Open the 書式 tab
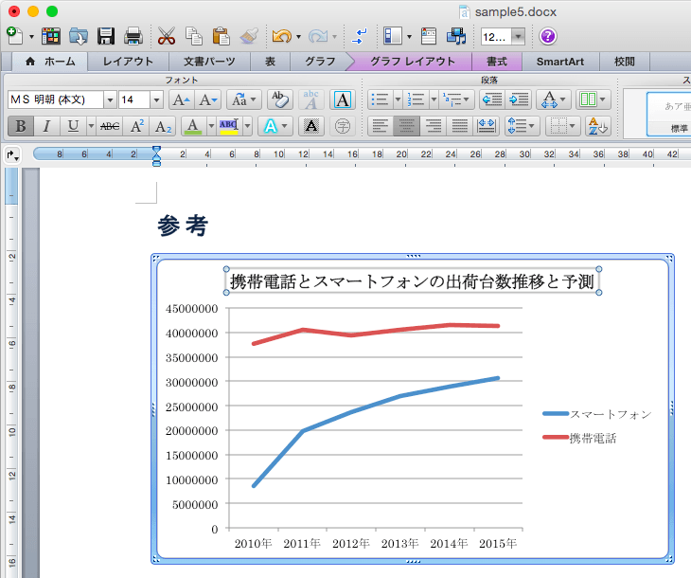Image resolution: width=691 pixels, height=578 pixels. point(497,62)
